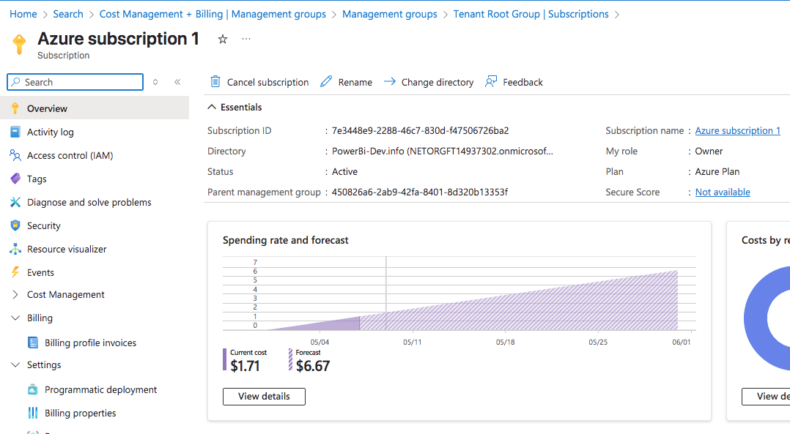The image size is (790, 434).
Task: Click the Activity log book icon
Action: (x=15, y=132)
